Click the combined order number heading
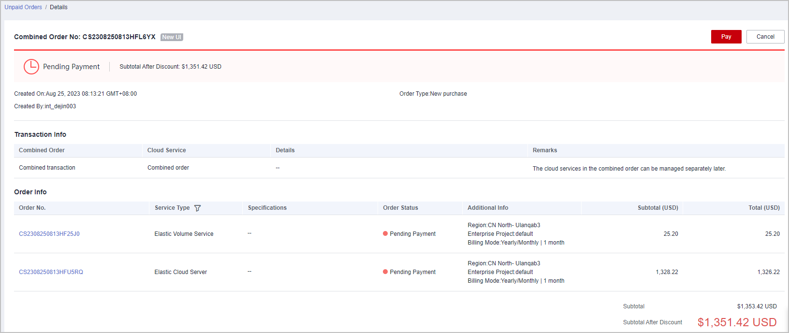The image size is (789, 333). [85, 37]
